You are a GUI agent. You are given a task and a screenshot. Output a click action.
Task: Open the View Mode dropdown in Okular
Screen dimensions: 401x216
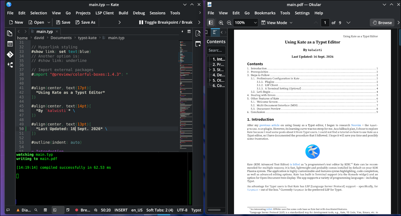277,22
